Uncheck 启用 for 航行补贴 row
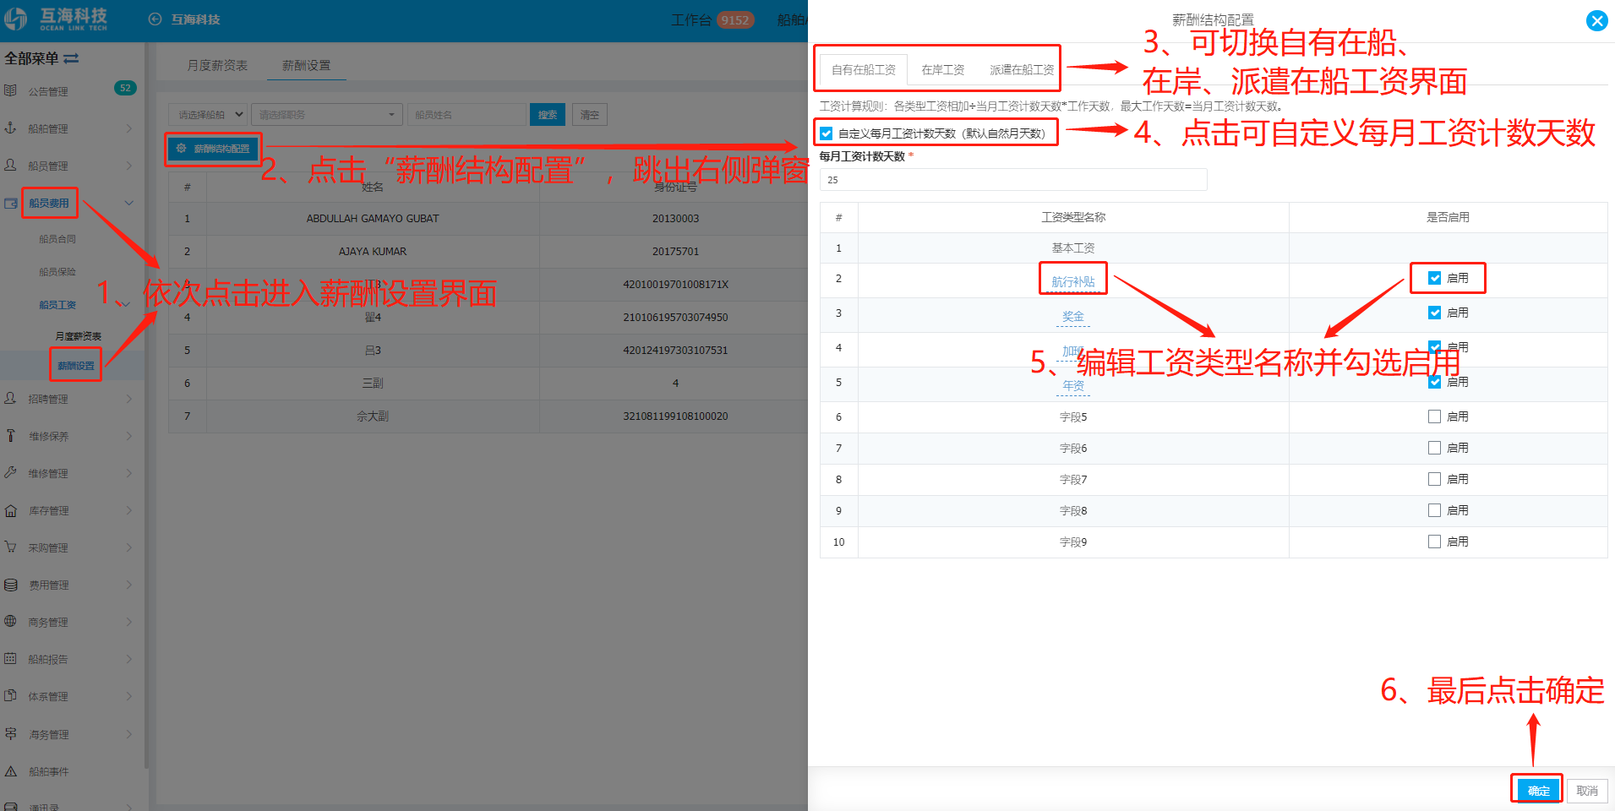This screenshot has width=1615, height=811. 1434,278
